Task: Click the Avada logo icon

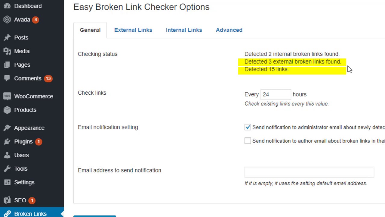Action: (7, 20)
